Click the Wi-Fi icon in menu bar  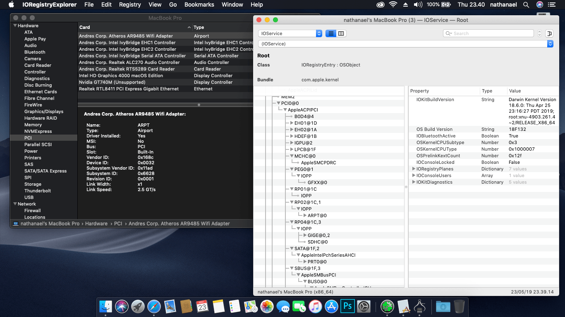click(x=393, y=5)
